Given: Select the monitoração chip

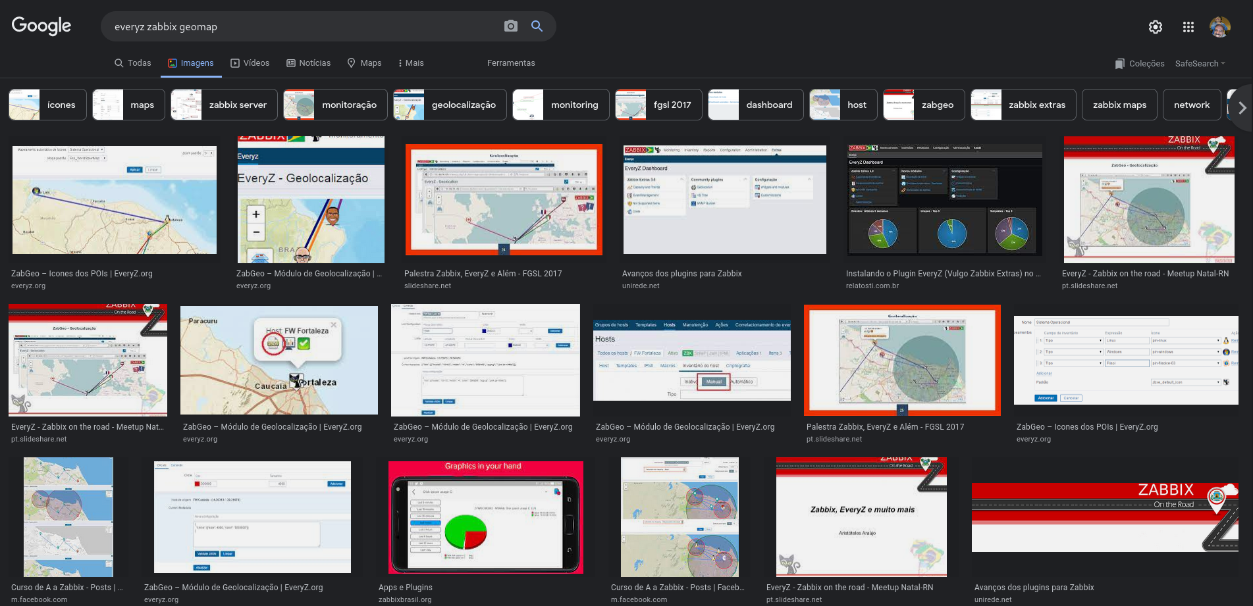Looking at the screenshot, I should pyautogui.click(x=336, y=105).
